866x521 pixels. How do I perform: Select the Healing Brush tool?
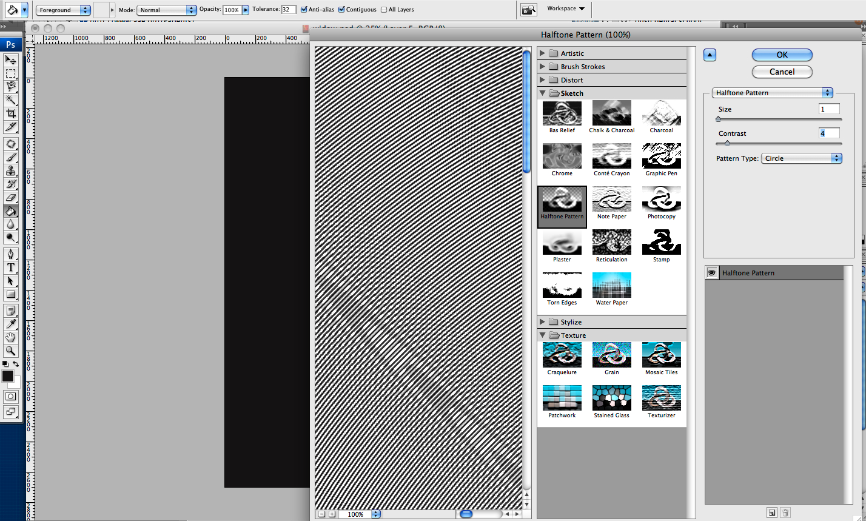click(x=11, y=144)
